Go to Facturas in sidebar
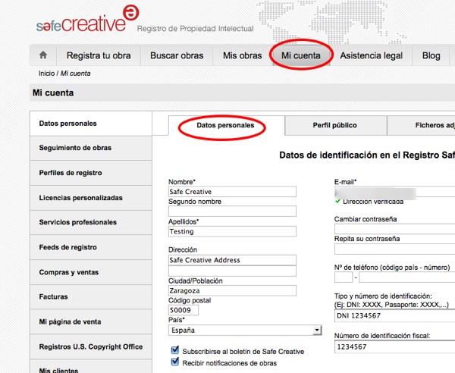The image size is (455, 373). [53, 297]
